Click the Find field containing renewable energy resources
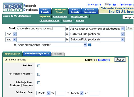The width and height of the screenshot is (134, 97). click(x=41, y=29)
